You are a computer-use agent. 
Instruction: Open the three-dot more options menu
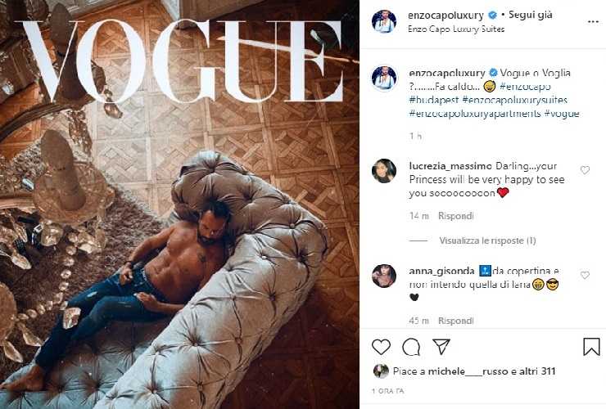[593, 22]
